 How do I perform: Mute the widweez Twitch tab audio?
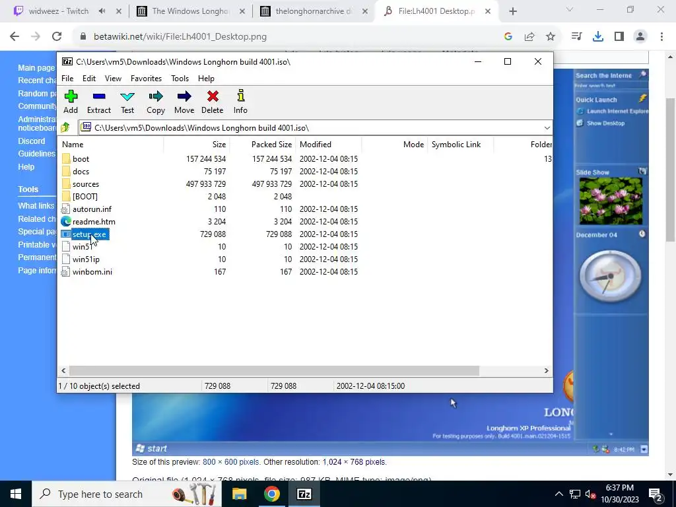click(102, 11)
